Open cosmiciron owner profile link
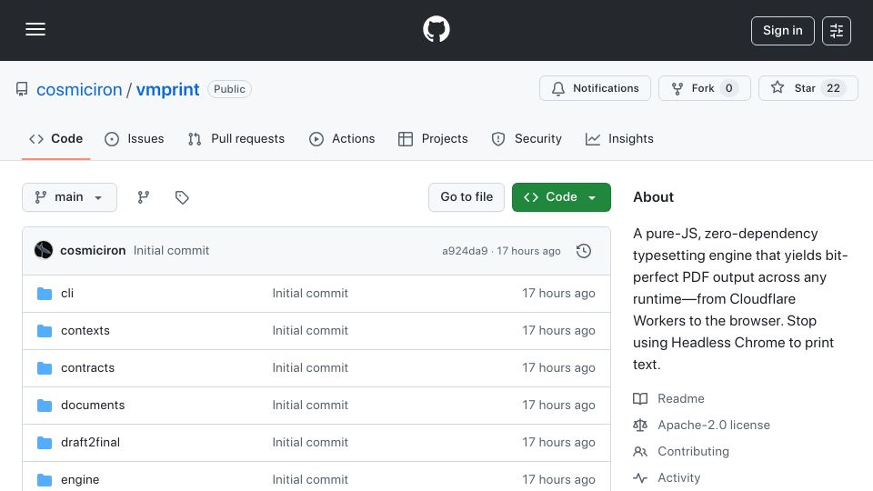 79,89
